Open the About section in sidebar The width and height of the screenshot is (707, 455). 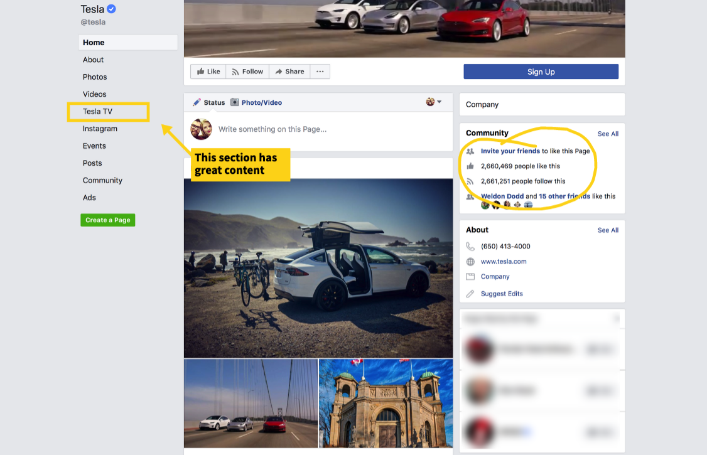point(94,60)
